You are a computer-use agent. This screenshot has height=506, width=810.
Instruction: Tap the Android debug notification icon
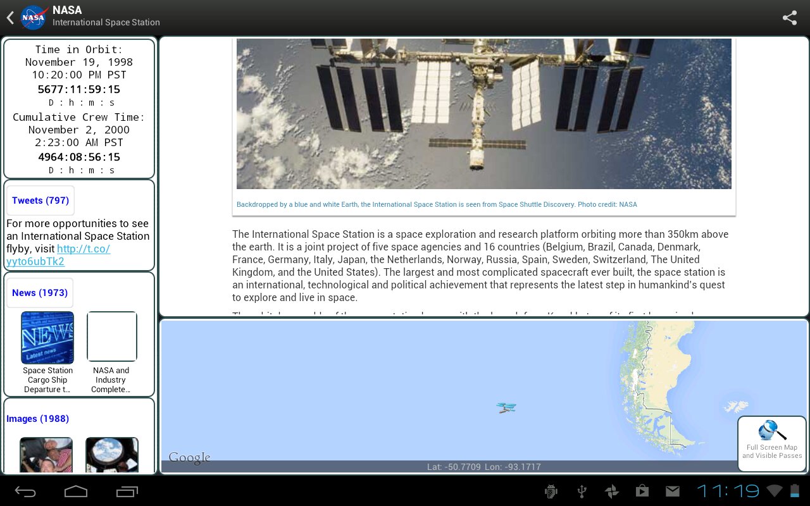click(551, 491)
